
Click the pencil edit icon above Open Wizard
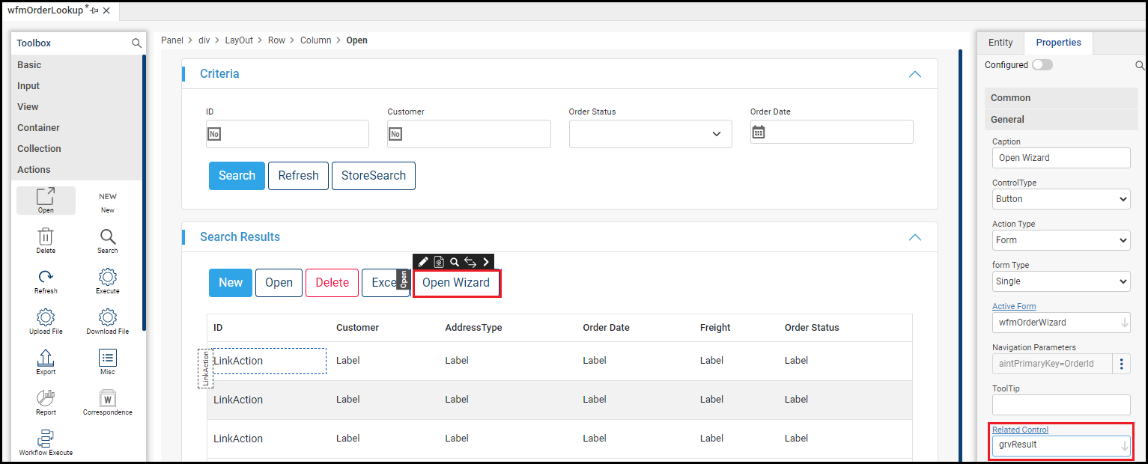pos(423,262)
